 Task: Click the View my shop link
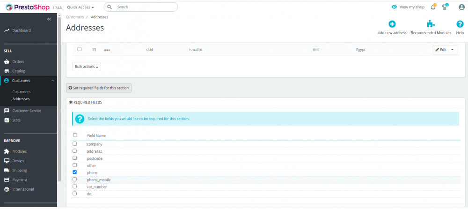(412, 7)
